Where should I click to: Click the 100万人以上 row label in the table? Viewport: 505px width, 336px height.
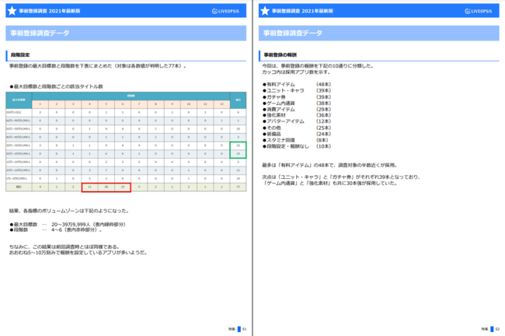[x=19, y=112]
